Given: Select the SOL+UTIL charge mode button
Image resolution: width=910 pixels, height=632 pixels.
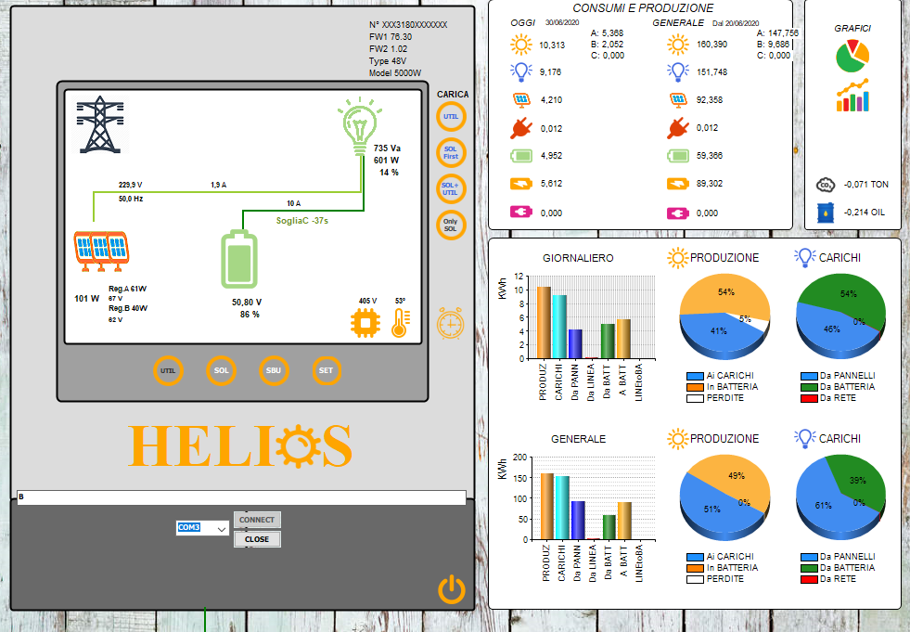Looking at the screenshot, I should [x=451, y=188].
